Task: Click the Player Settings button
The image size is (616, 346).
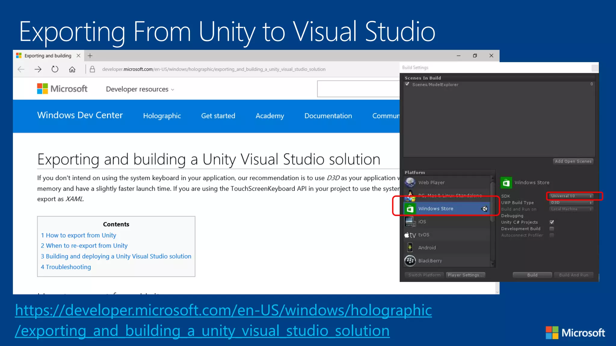Action: 466,275
